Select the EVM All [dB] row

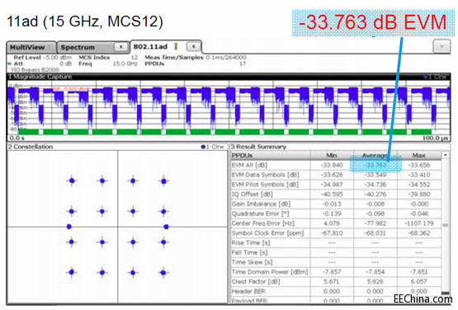click(336, 165)
